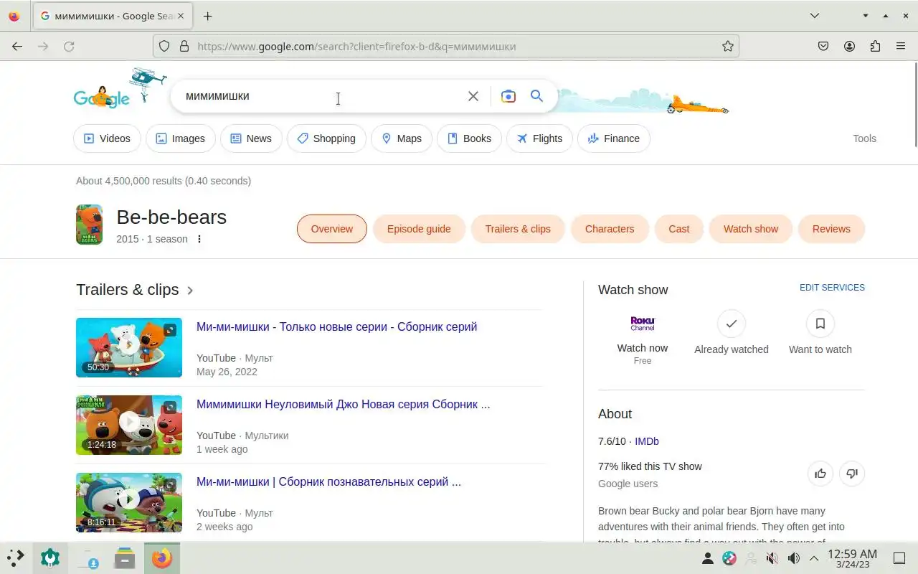Clear the search box with the X icon

pos(473,96)
